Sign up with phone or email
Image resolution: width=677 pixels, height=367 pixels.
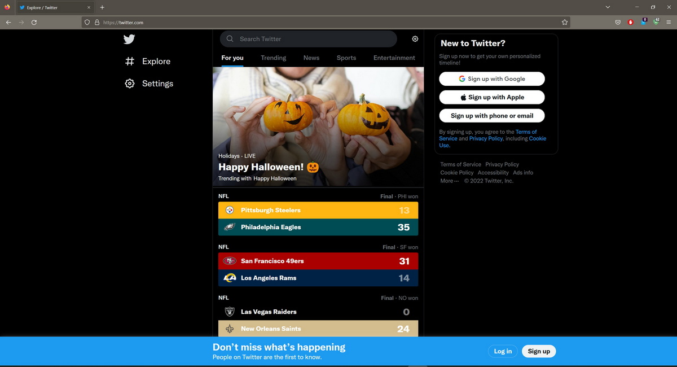coord(492,116)
